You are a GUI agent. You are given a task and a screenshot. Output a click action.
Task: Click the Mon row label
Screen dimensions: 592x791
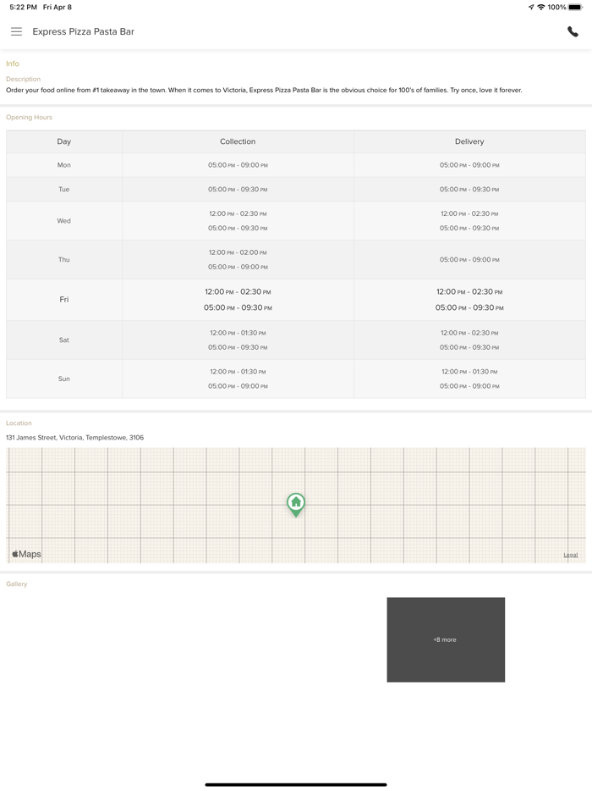64,165
